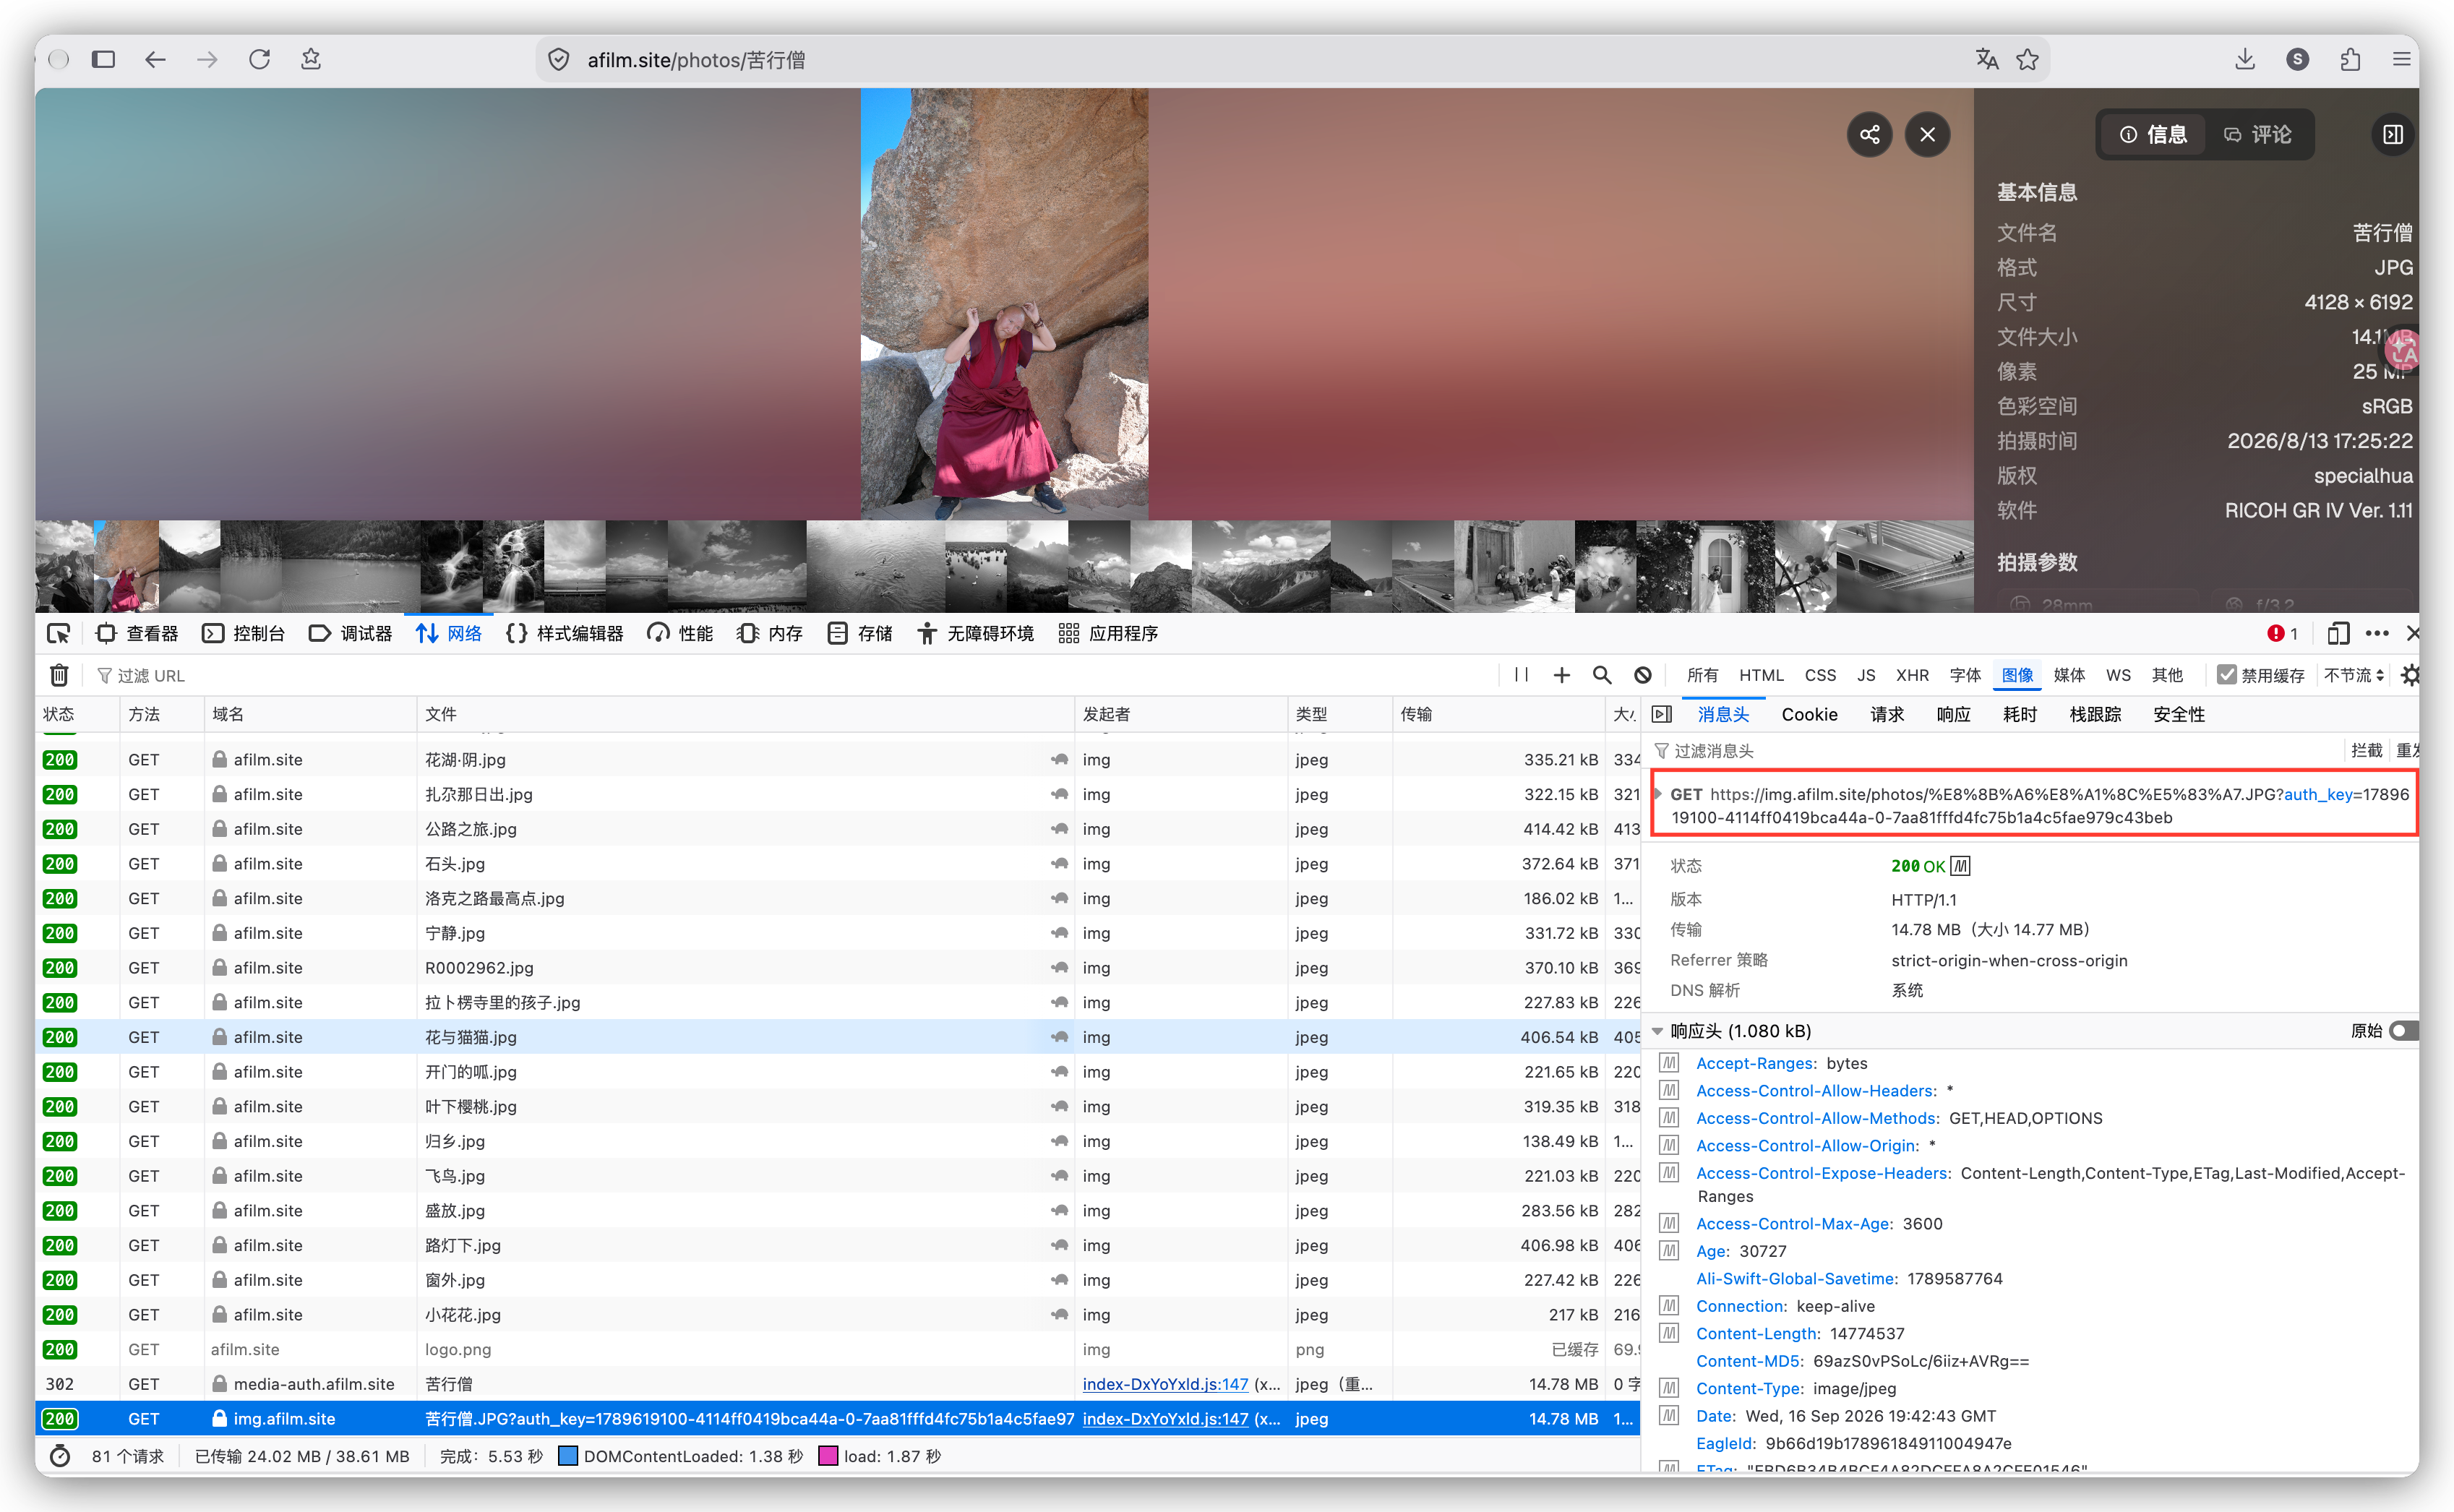Clear network log with trash icon
Viewport: 2454px width, 1512px height.
point(59,675)
